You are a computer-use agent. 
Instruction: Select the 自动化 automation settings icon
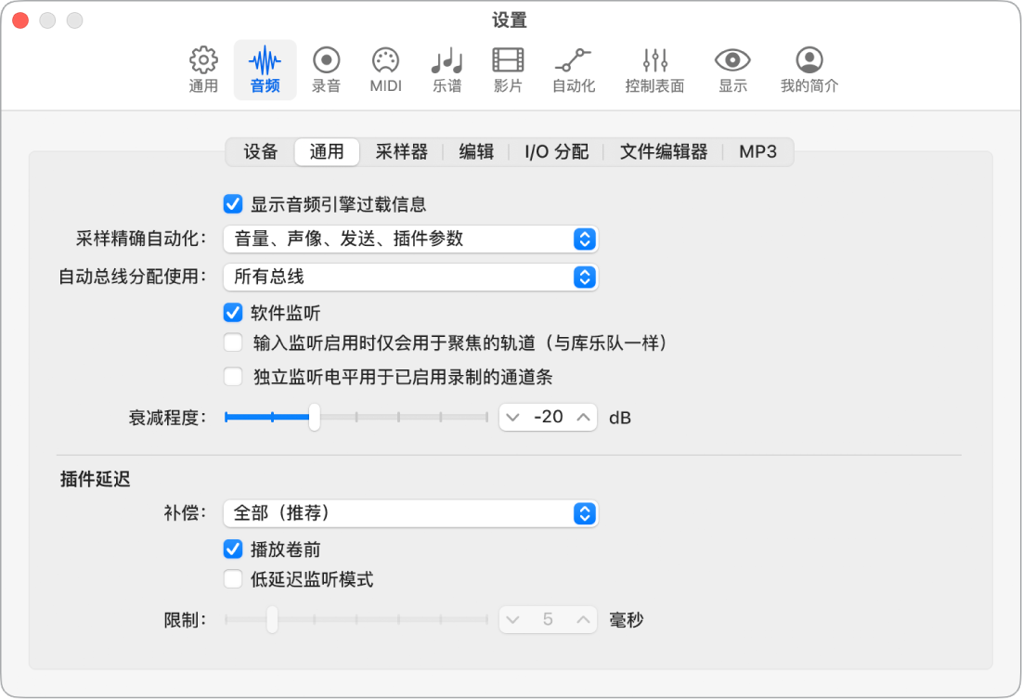[x=573, y=65]
